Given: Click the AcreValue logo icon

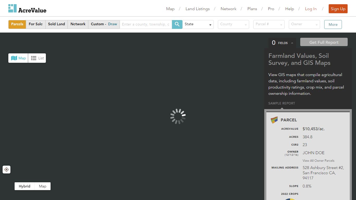Looking at the screenshot, I should click(12, 8).
